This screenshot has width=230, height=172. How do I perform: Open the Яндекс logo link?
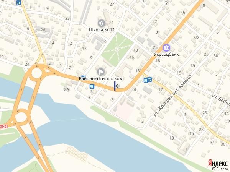click(x=218, y=163)
